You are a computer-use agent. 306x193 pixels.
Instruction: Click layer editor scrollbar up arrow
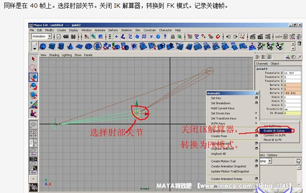(x=299, y=168)
